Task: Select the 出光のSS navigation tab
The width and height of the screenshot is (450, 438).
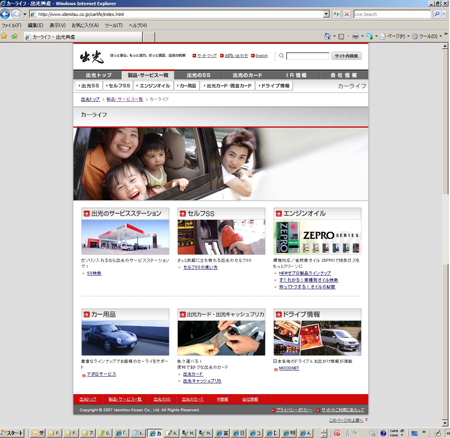Action: coord(198,75)
